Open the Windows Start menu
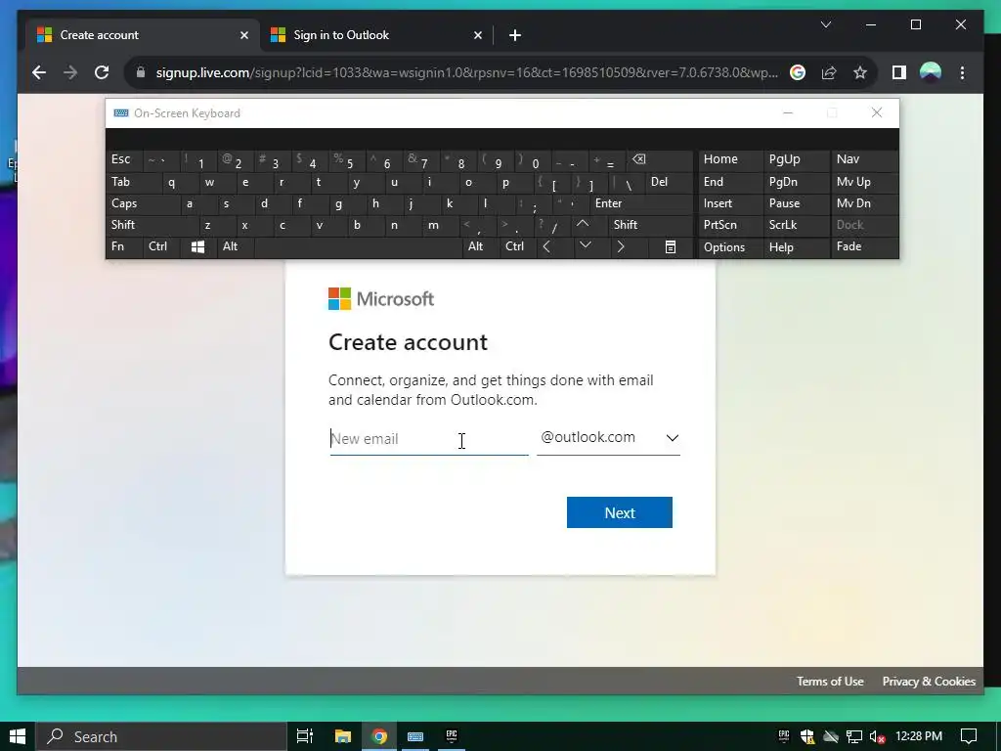1001x751 pixels. pos(18,736)
